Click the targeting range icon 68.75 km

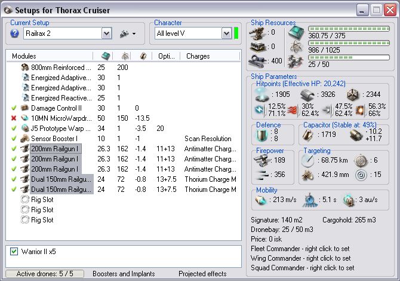307,160
